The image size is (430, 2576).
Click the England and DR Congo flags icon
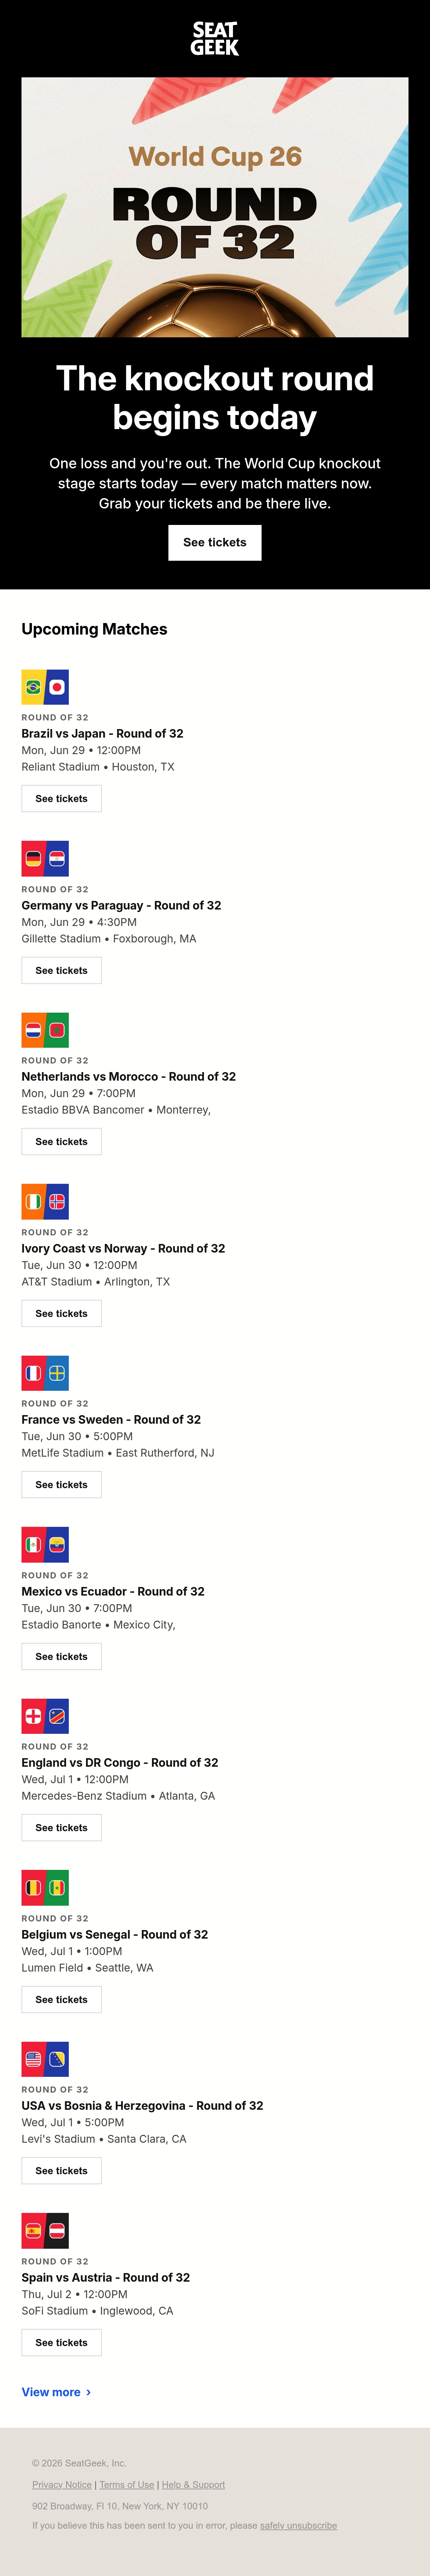point(45,1716)
